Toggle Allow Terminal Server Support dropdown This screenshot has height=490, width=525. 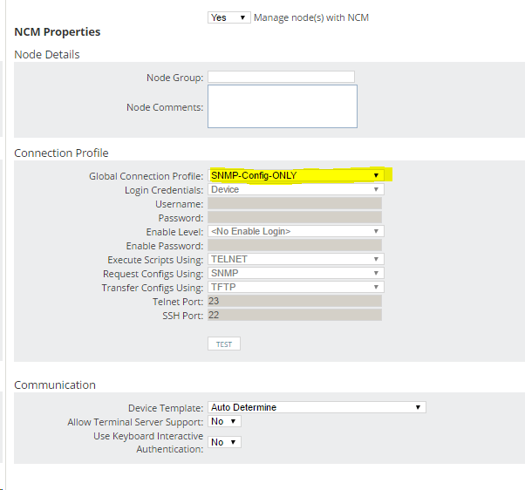224,421
